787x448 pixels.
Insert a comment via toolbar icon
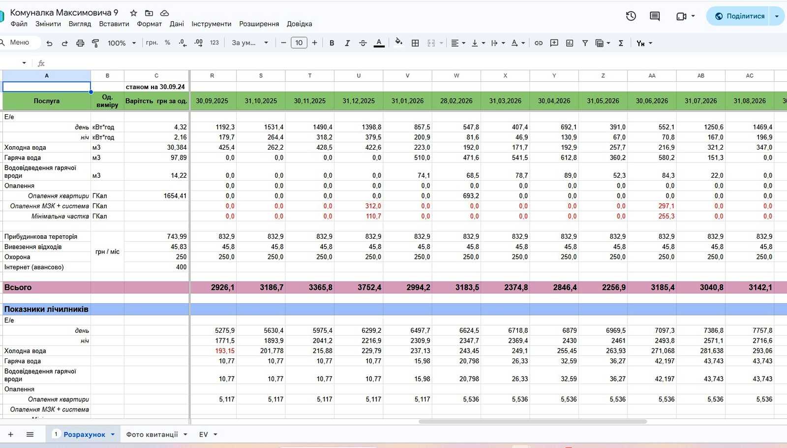click(x=554, y=43)
